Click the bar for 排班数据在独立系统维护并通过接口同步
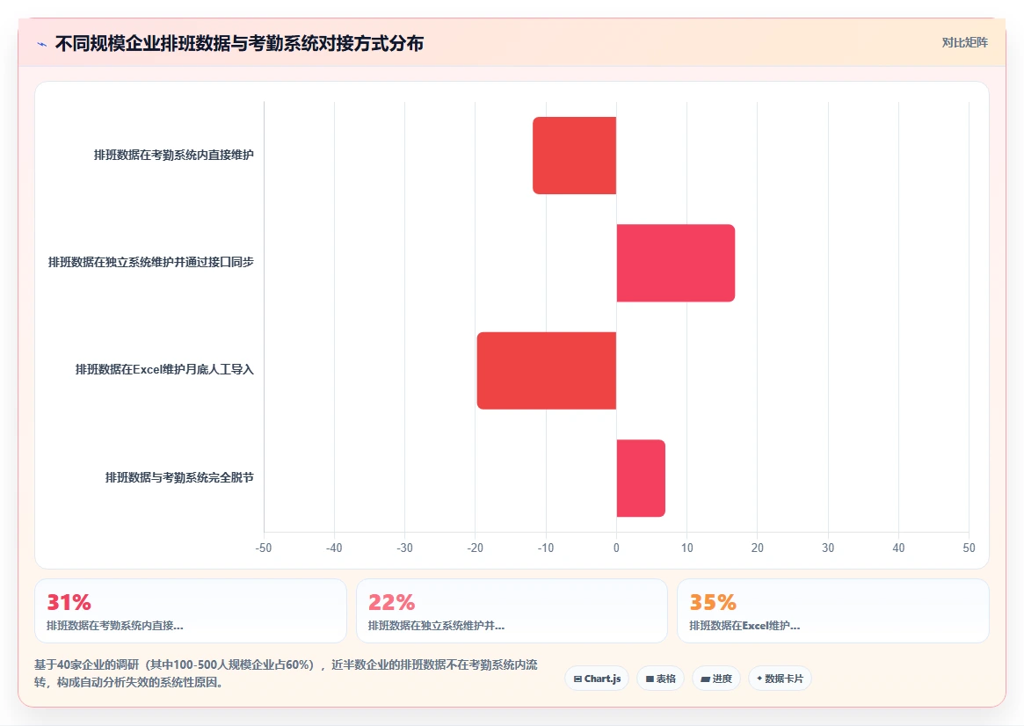Screen dimensions: 1024x726 tap(676, 263)
